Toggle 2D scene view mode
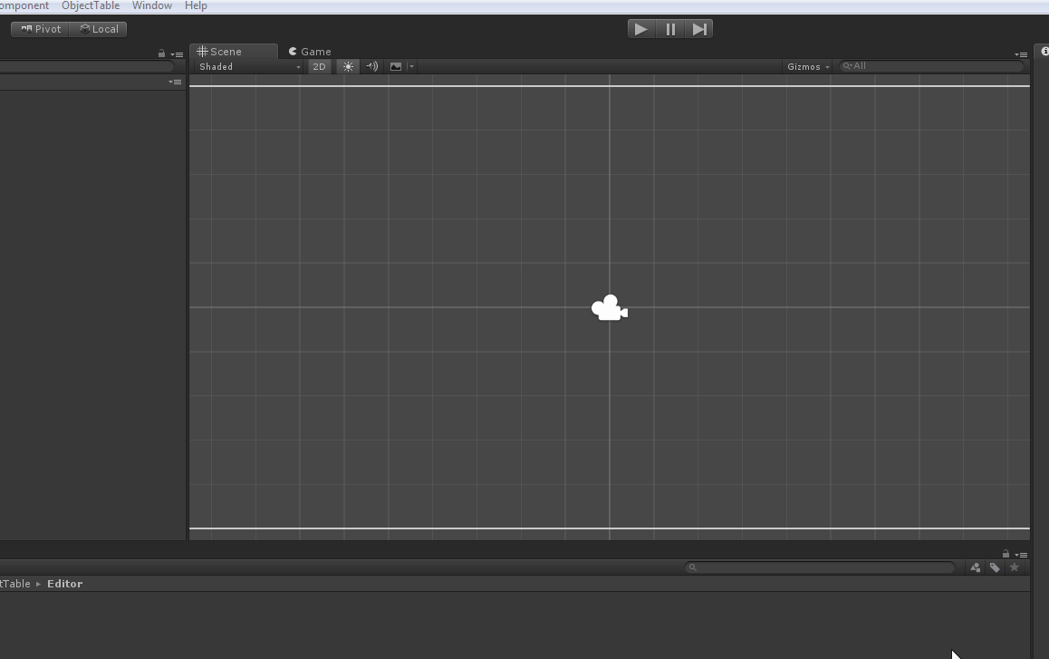 tap(319, 66)
